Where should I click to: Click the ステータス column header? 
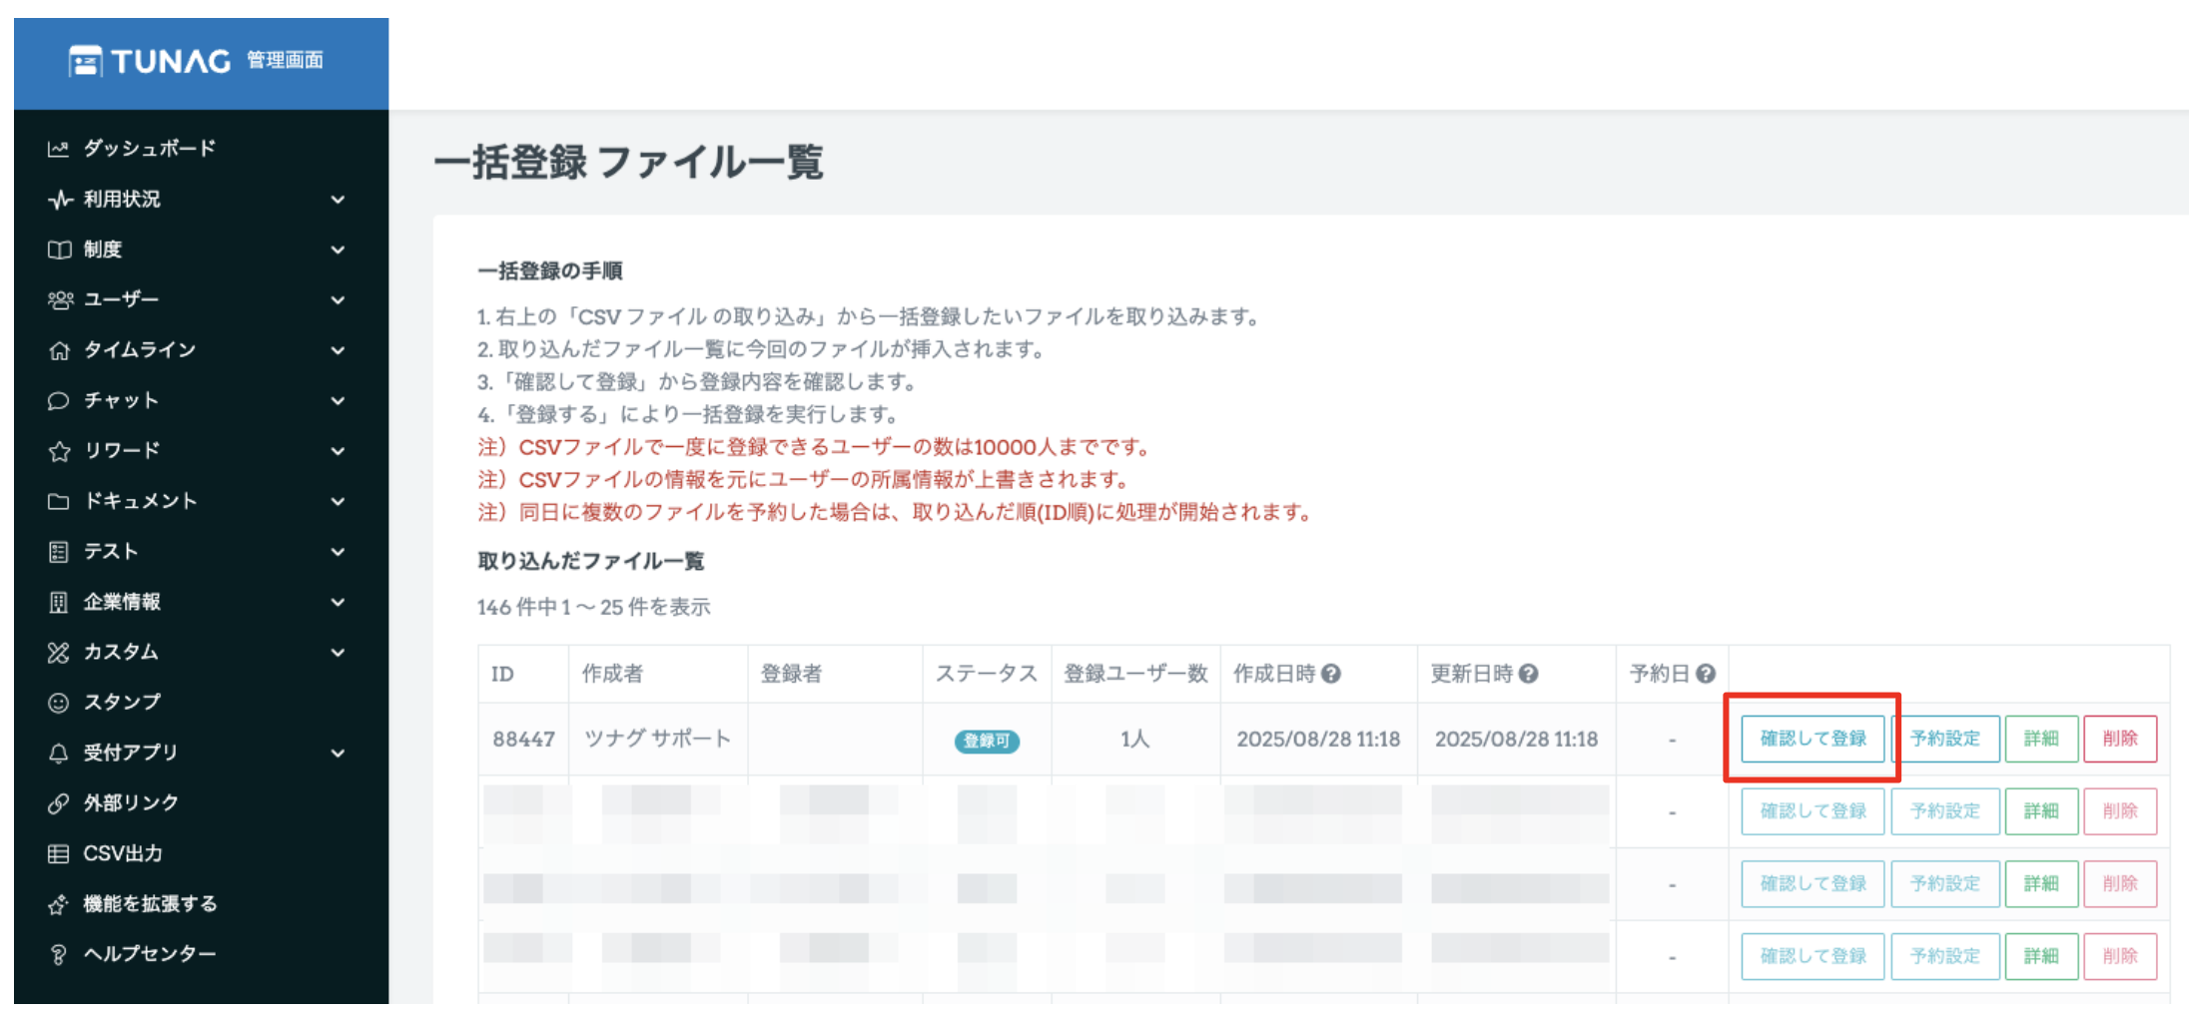click(x=987, y=674)
